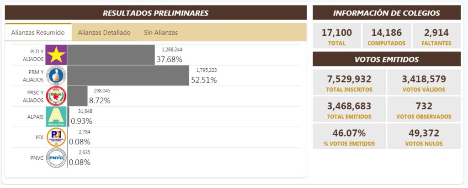The height and width of the screenshot is (188, 468).
Task: Open the Sin Alianzas tab
Action: pyautogui.click(x=161, y=32)
